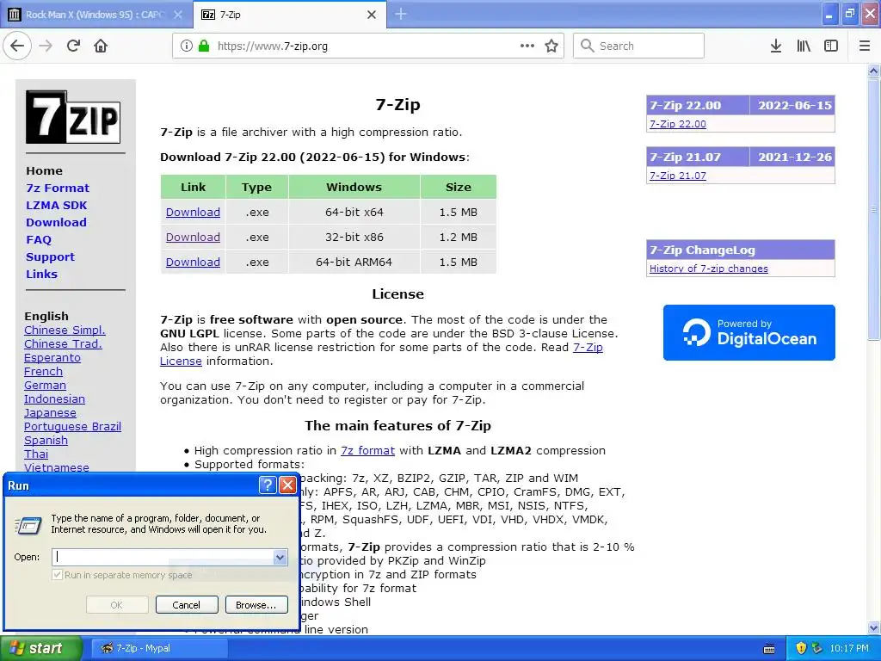This screenshot has width=881, height=661.
Task: Open the browser hamburger menu
Action: coord(864,46)
